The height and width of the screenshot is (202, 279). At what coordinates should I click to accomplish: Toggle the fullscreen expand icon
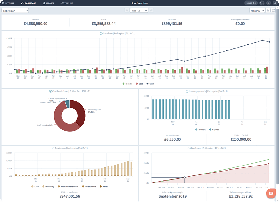(273, 11)
